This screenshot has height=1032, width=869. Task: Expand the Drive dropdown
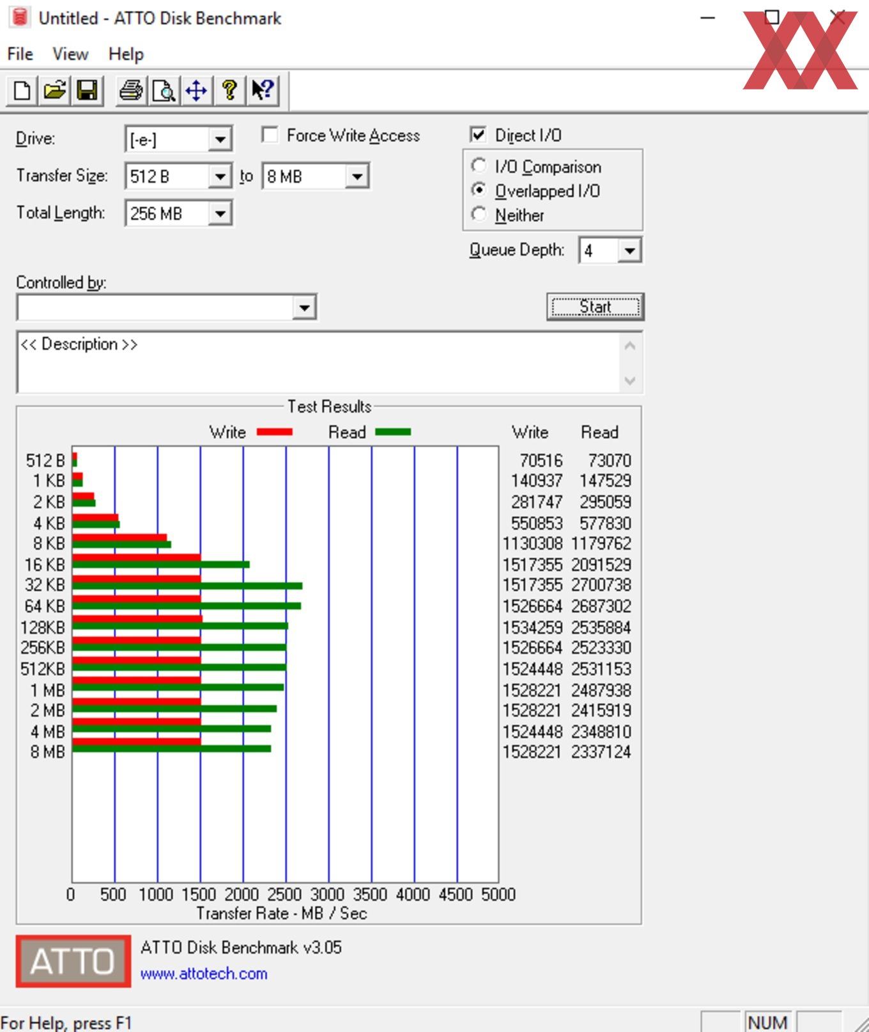click(220, 139)
